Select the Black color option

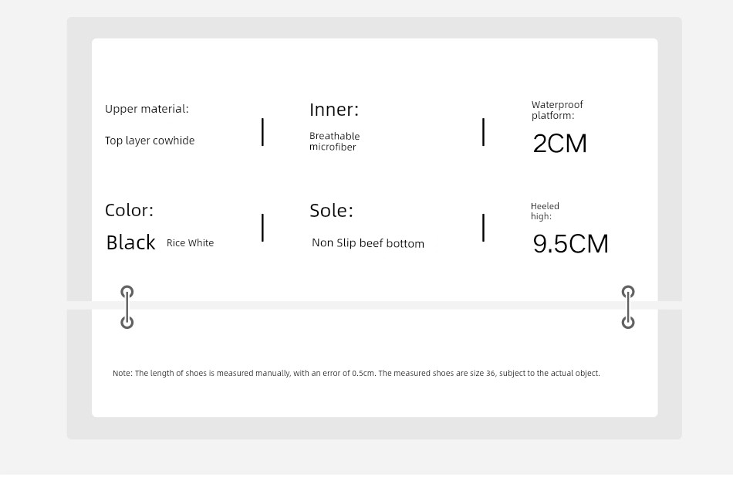pos(130,242)
